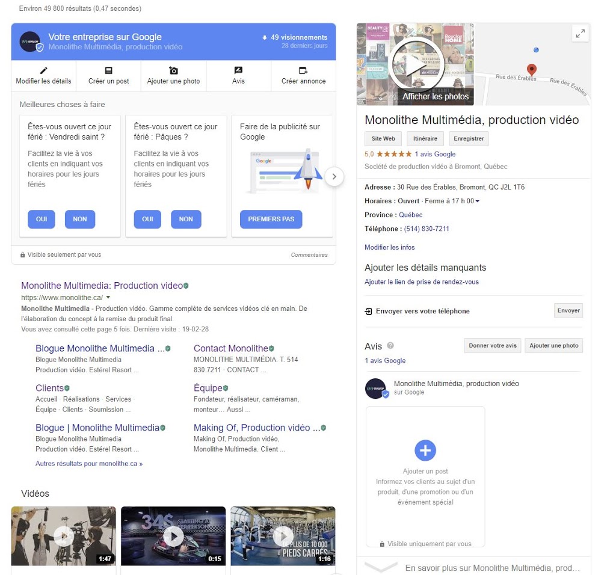Click the Faire de la publicité sur Google illustration
Image resolution: width=616 pixels, height=575 pixels.
pyautogui.click(x=285, y=171)
